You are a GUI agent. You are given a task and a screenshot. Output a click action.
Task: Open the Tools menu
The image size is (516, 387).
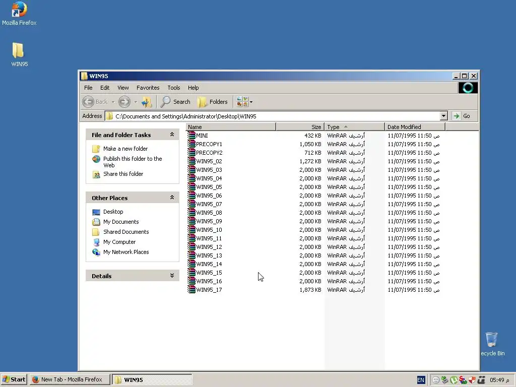[174, 88]
